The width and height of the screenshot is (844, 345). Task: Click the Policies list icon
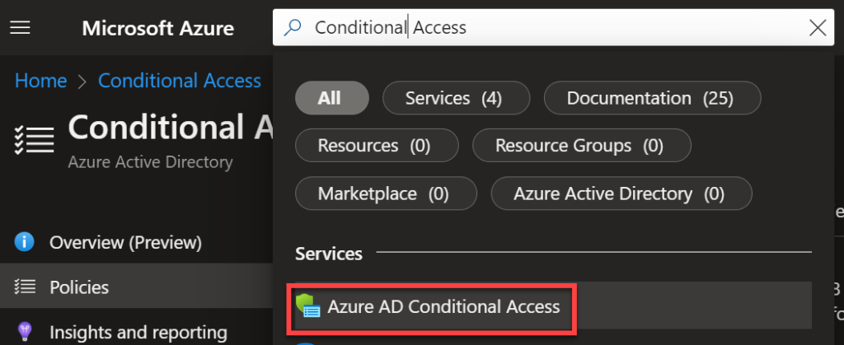coord(24,287)
